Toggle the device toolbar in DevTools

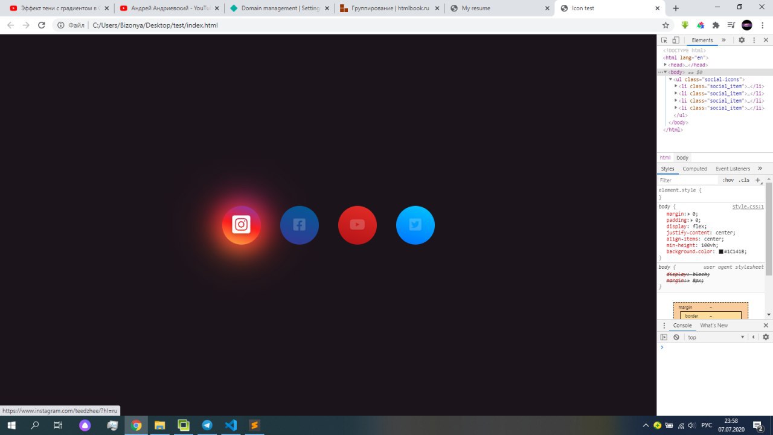676,40
